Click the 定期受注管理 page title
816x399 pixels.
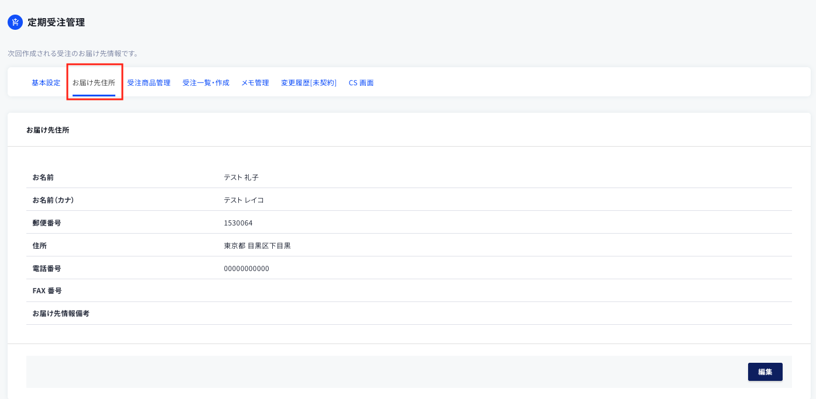[56, 23]
